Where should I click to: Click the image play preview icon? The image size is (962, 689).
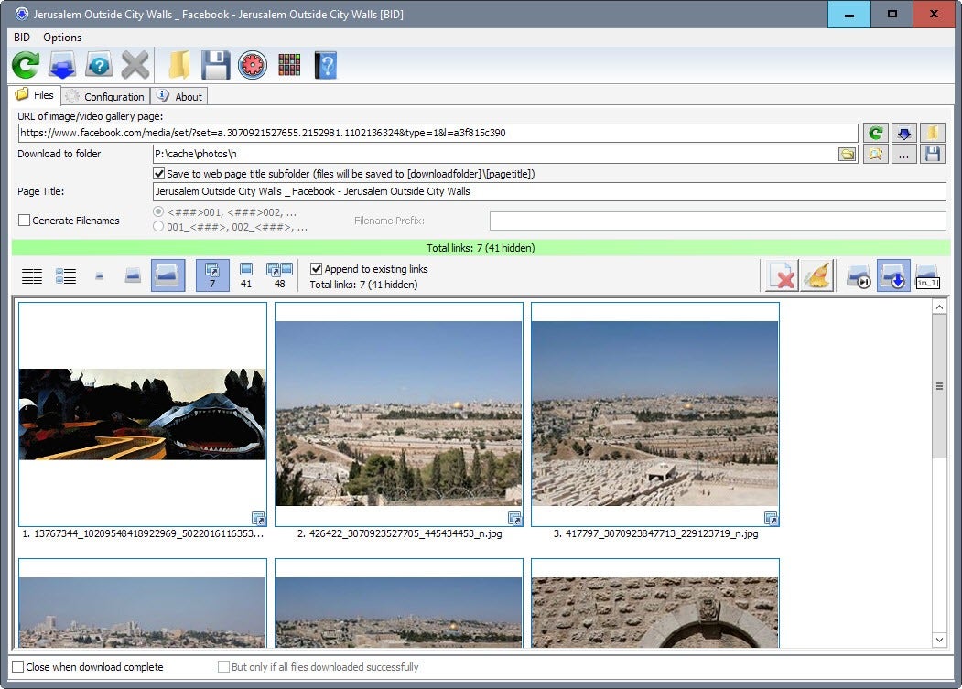(x=859, y=275)
